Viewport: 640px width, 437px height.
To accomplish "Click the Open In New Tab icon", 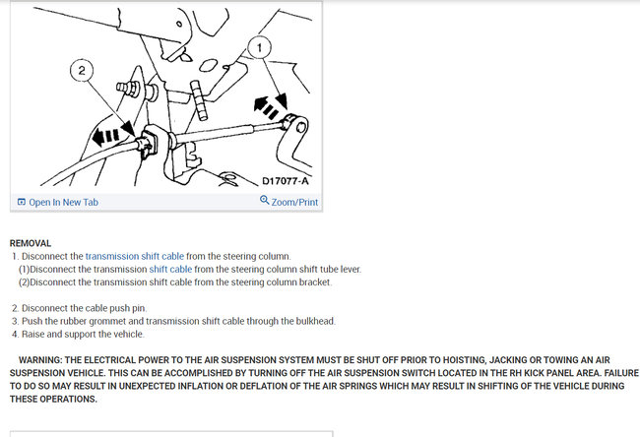I will 22,202.
